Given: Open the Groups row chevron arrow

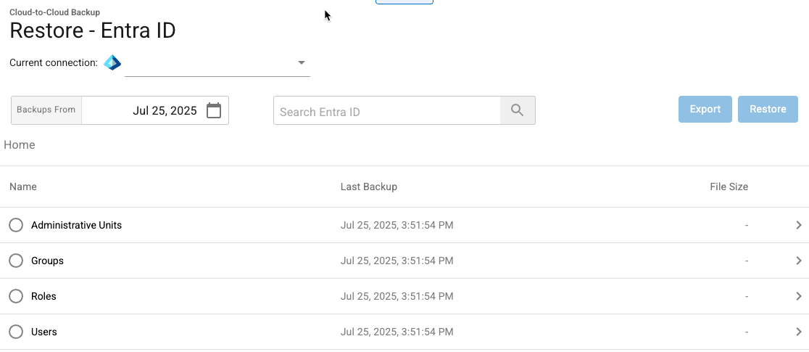Looking at the screenshot, I should (799, 261).
